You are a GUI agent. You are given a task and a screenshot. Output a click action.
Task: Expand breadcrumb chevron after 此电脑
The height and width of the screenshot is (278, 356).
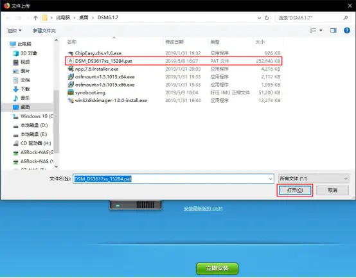point(75,18)
